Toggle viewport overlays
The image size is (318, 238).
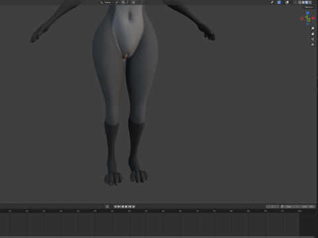tap(287, 2)
